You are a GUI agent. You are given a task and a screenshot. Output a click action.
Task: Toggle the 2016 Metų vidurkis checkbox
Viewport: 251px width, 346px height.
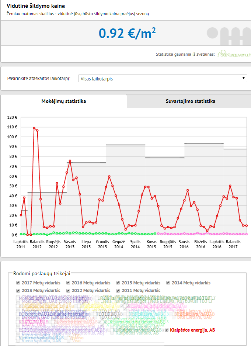coord(68,283)
